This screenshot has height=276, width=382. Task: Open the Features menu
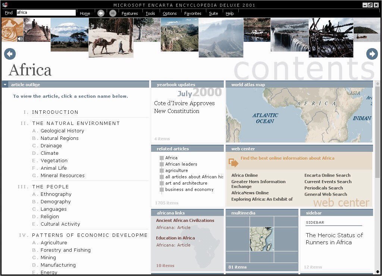point(129,13)
